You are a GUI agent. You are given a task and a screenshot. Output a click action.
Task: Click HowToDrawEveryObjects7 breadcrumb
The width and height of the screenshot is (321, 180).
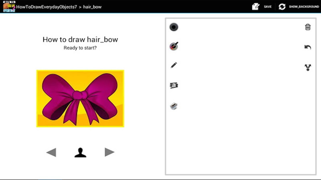point(47,7)
